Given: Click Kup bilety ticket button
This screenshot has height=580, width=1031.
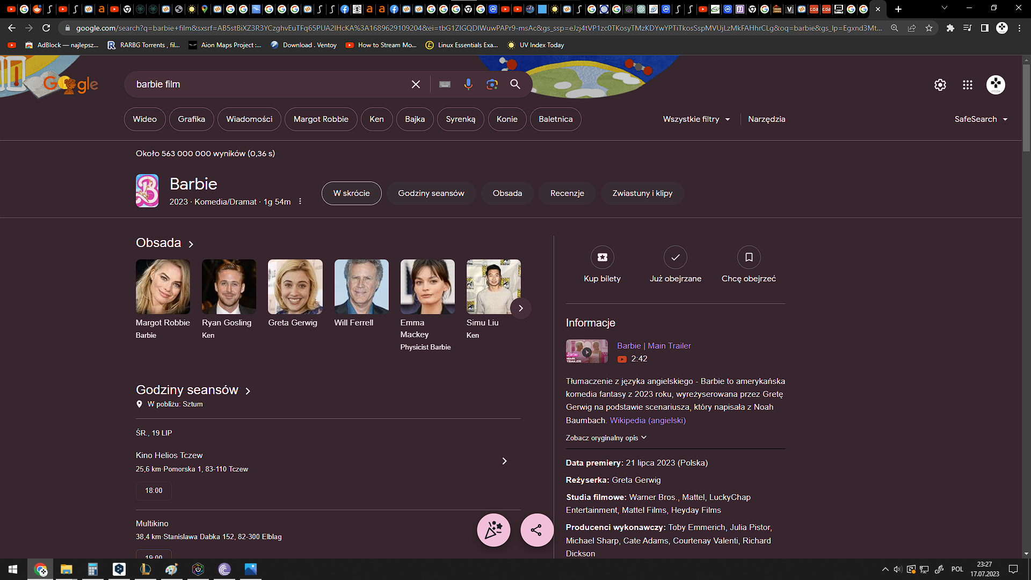Looking at the screenshot, I should click(602, 258).
